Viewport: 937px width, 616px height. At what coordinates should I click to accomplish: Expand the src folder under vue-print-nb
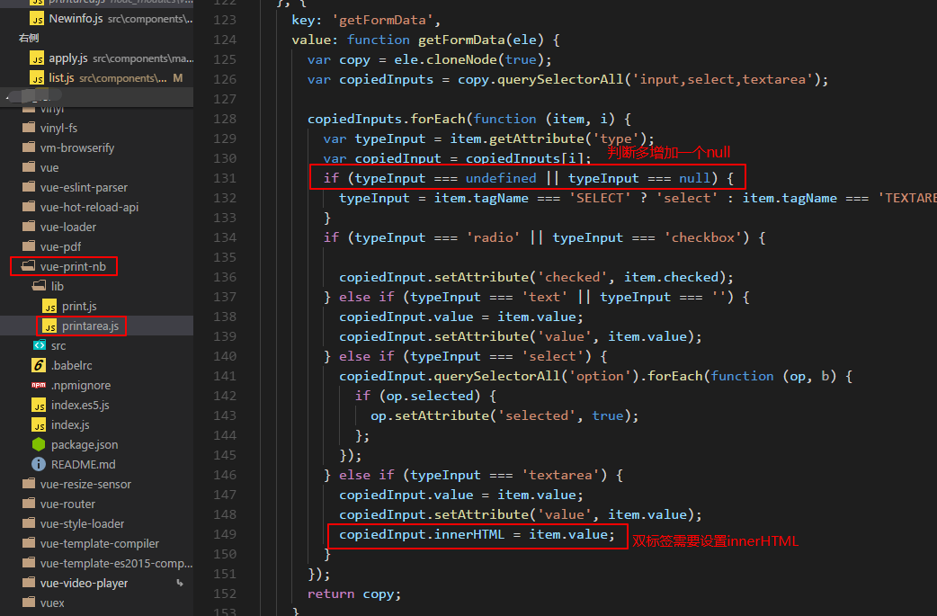[x=58, y=345]
